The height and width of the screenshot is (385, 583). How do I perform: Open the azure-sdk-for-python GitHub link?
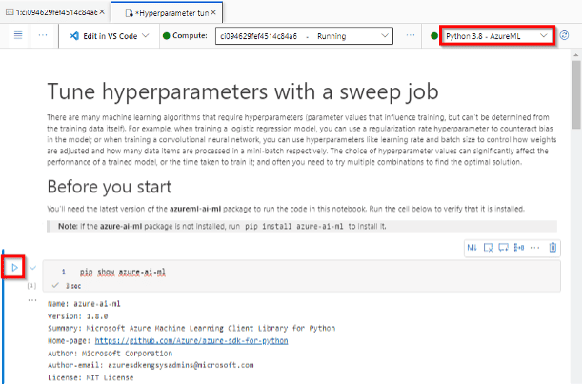(x=191, y=341)
